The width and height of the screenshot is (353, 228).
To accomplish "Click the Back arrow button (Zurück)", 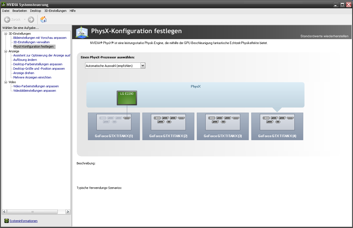I will [7, 20].
